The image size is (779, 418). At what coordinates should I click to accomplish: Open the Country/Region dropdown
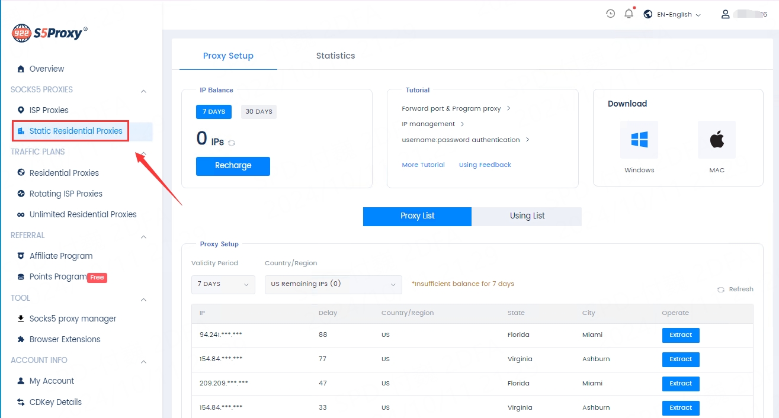click(333, 284)
